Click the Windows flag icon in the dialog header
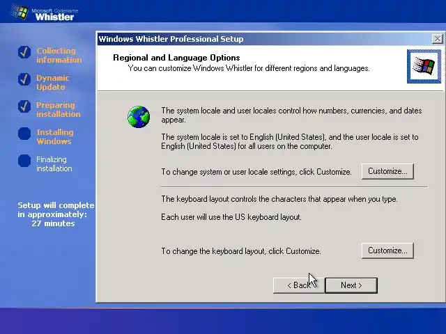Viewport: 446px width, 334px height. (424, 67)
